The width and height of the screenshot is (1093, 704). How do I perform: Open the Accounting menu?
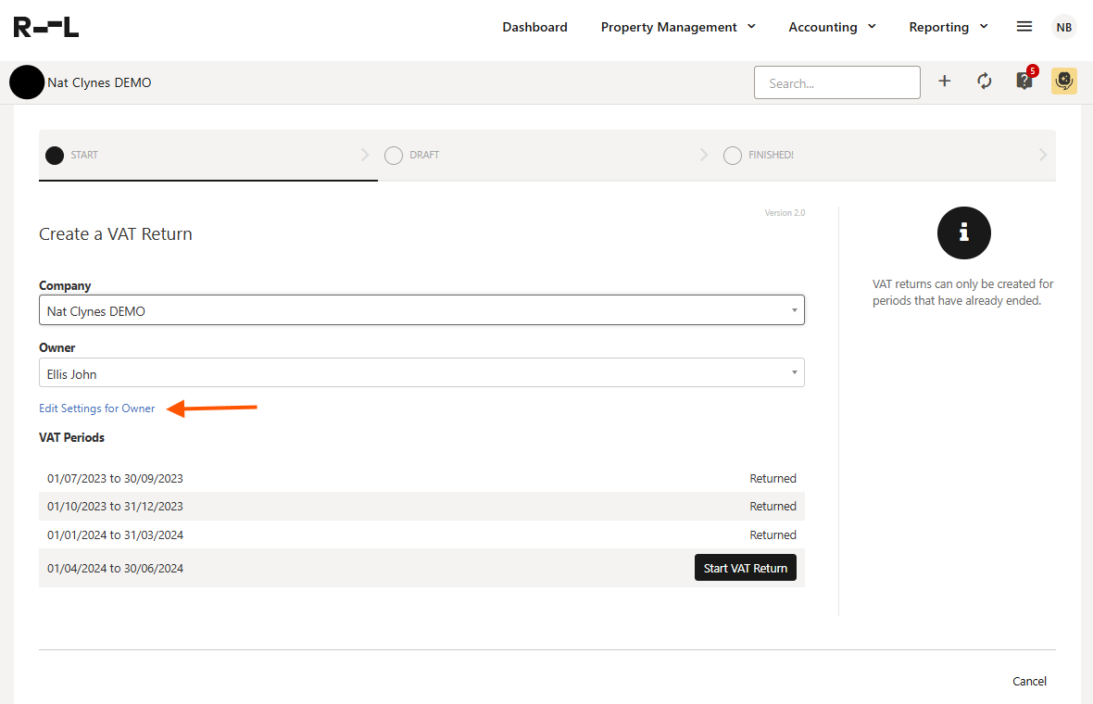click(x=832, y=27)
